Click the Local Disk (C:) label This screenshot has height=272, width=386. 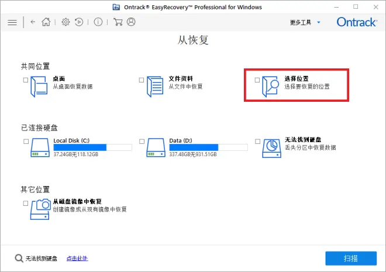[x=71, y=140]
